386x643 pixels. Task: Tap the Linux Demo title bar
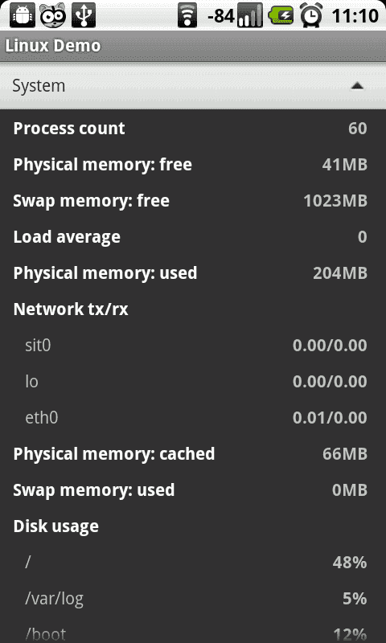click(193, 46)
